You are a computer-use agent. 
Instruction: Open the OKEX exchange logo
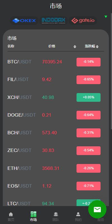pos(24,21)
